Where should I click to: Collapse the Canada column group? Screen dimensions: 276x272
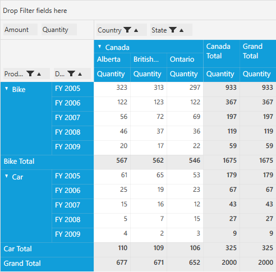click(100, 47)
